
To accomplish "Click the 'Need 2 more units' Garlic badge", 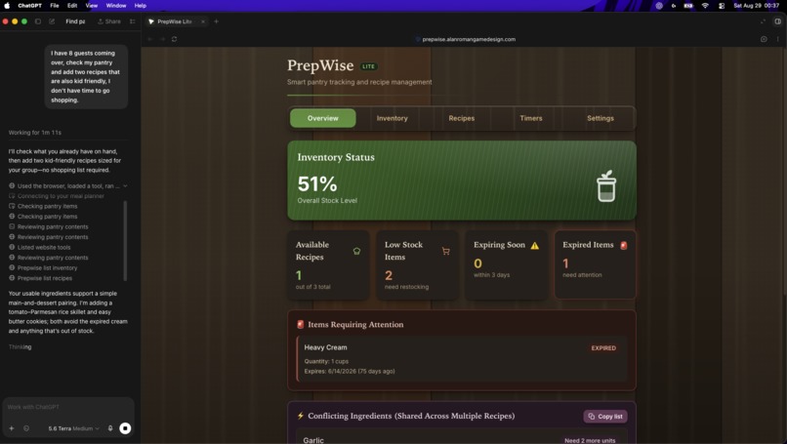I will pos(590,440).
